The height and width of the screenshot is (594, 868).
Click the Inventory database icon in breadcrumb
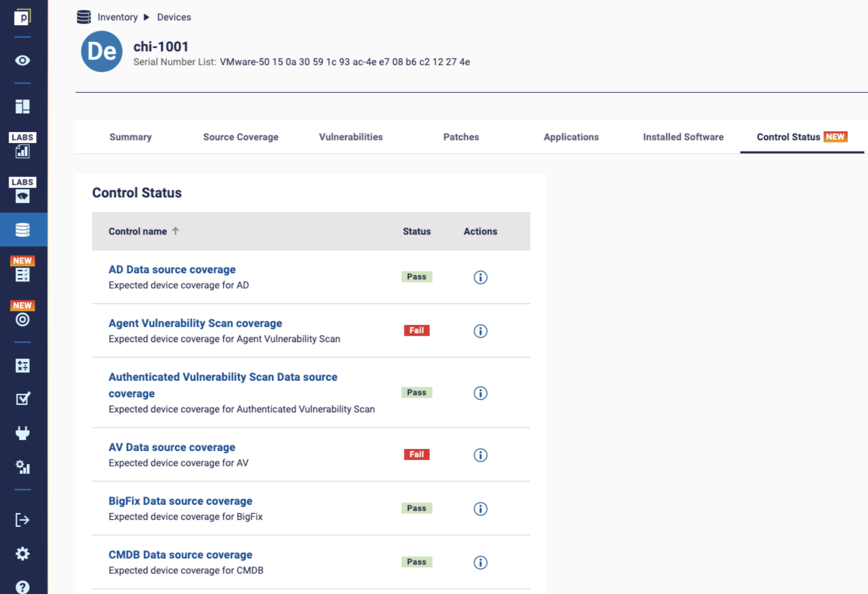pos(84,17)
